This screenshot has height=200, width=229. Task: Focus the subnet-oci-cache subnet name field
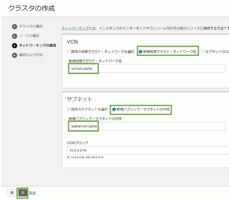147,126
